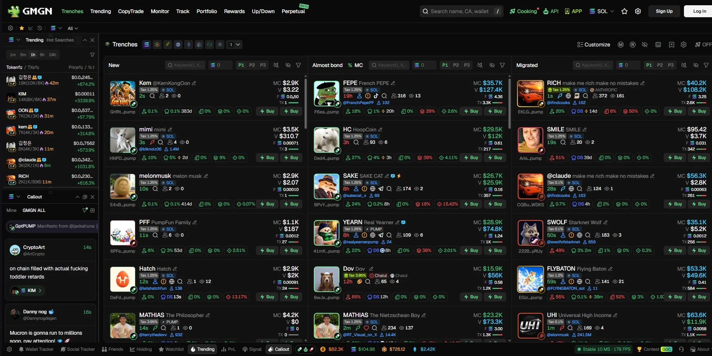The height and width of the screenshot is (356, 712).
Task: Open the Trending menu in top navigation
Action: tap(101, 11)
